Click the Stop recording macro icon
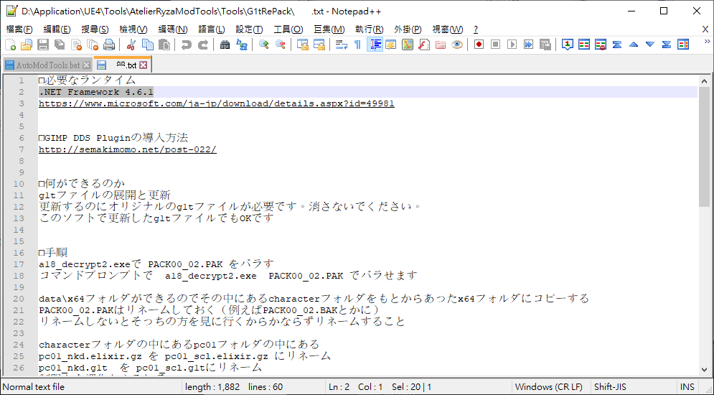 pos(495,45)
